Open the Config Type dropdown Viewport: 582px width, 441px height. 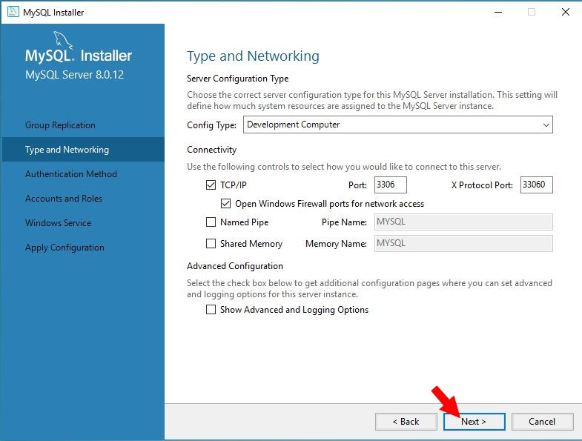tap(398, 125)
